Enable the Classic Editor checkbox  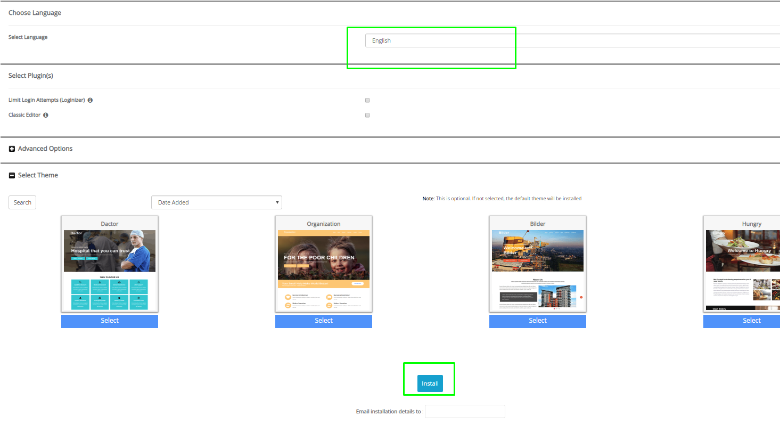click(367, 115)
